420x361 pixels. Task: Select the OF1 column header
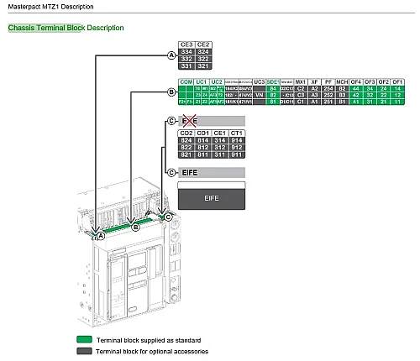pyautogui.click(x=397, y=82)
